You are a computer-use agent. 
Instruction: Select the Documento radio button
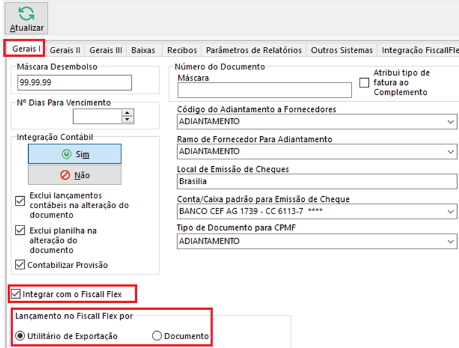(157, 336)
